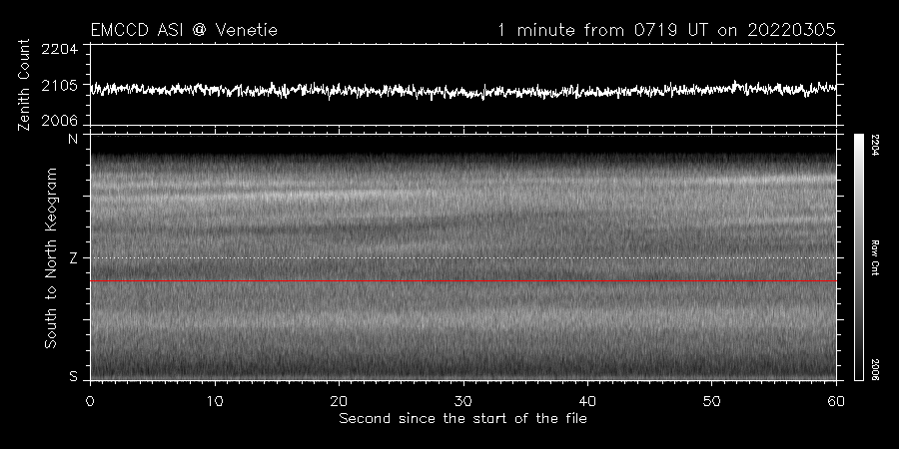Click 'Second since the start of the file'

coord(462,419)
